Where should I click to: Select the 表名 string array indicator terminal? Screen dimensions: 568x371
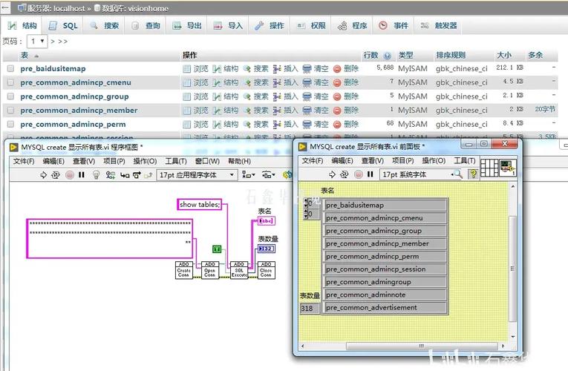tap(267, 221)
